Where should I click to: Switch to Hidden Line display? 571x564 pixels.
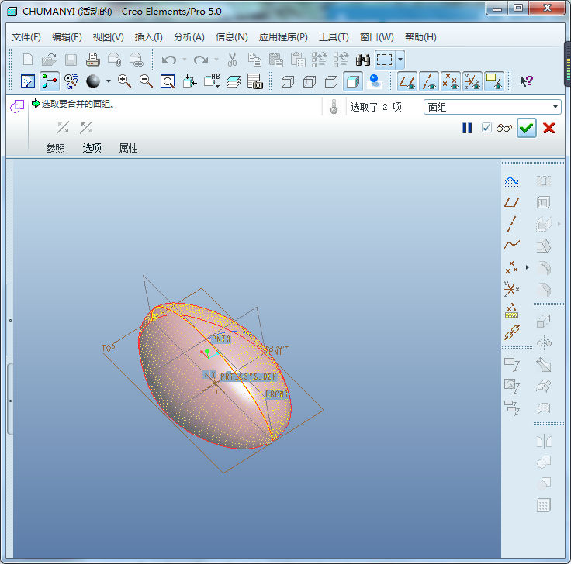[x=310, y=81]
